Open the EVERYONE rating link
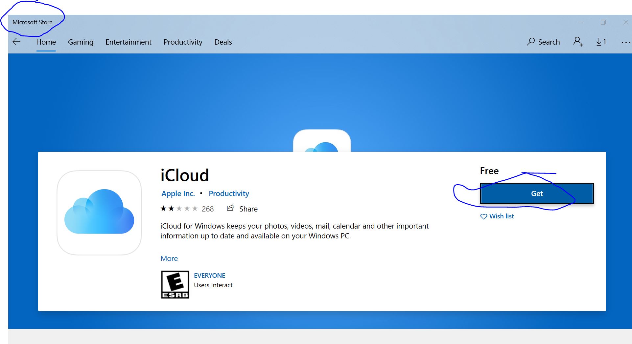The height and width of the screenshot is (344, 632). coord(209,275)
